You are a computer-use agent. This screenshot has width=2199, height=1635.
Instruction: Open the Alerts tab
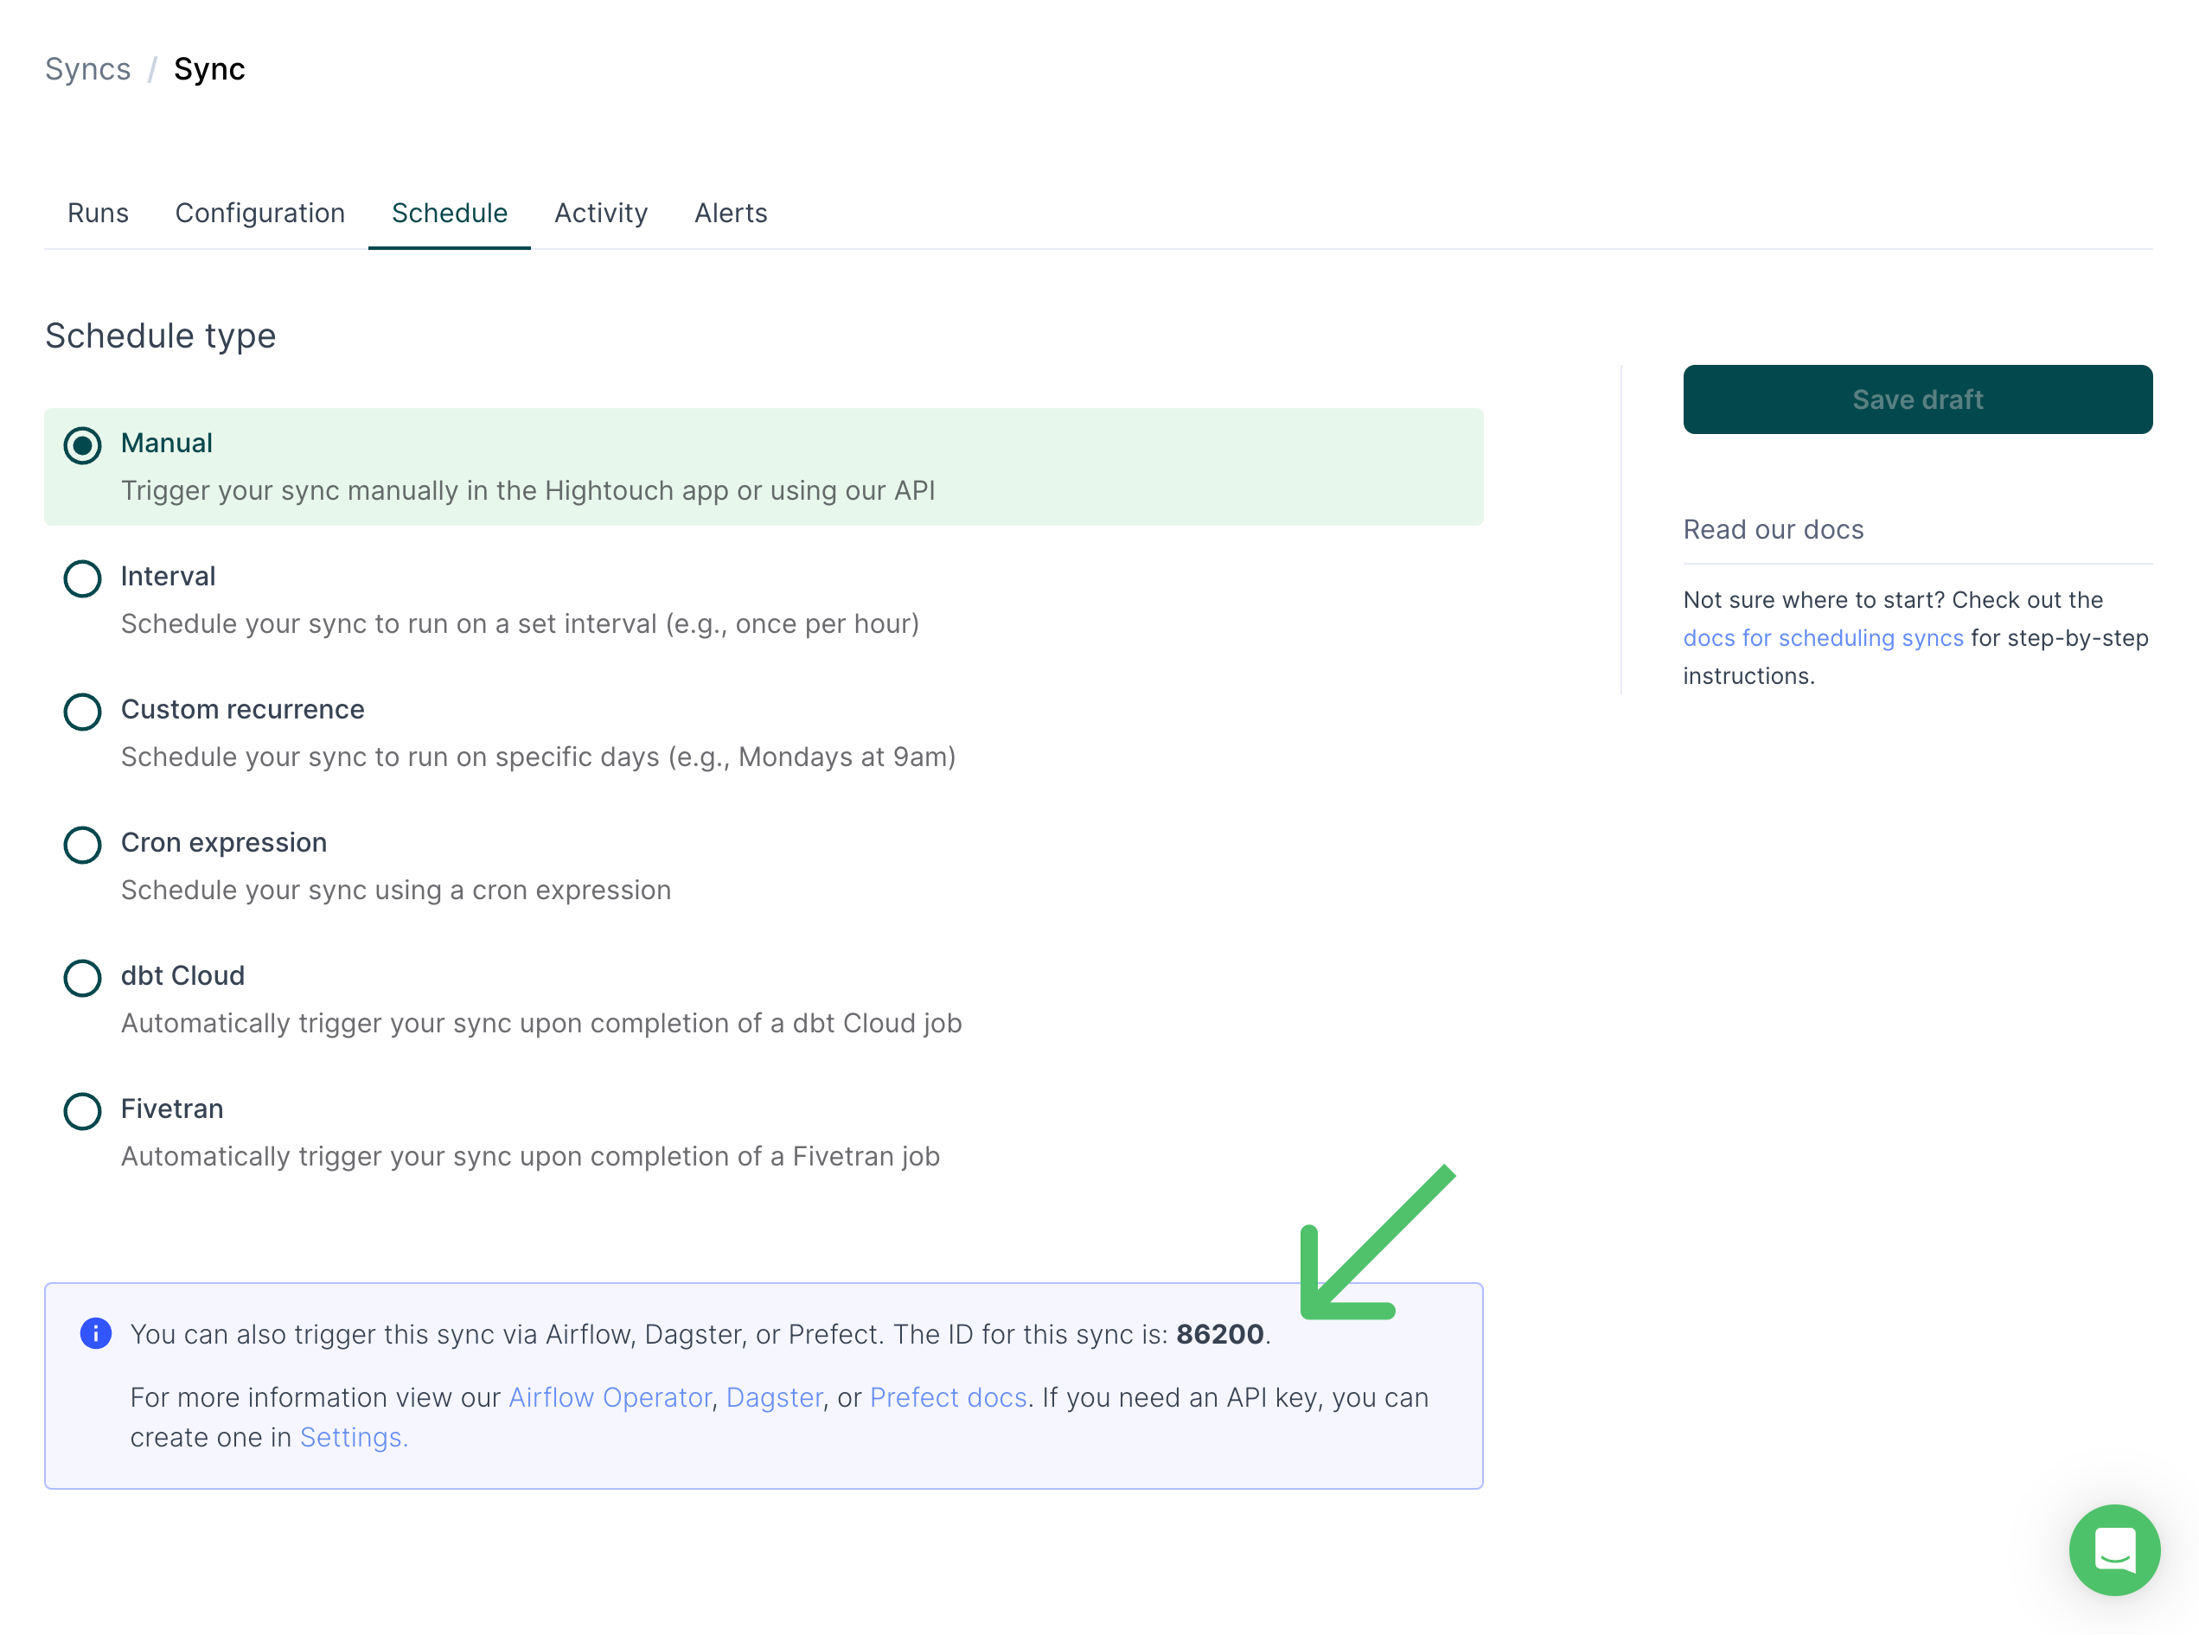click(x=731, y=213)
